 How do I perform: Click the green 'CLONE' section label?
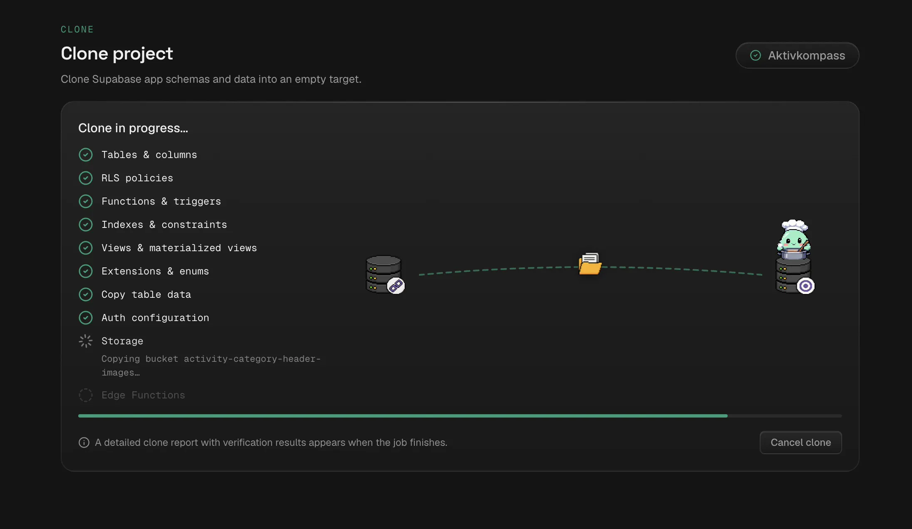(77, 30)
